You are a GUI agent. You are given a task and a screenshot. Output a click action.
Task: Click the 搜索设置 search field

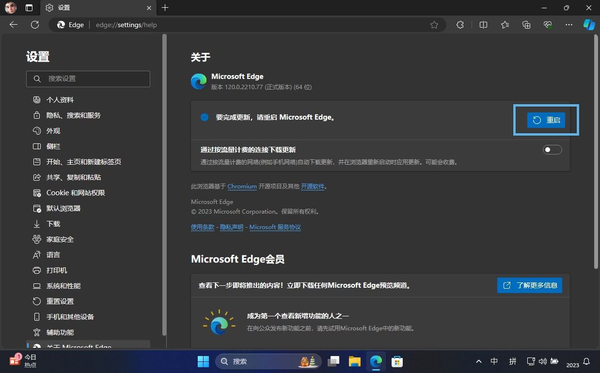click(x=88, y=78)
